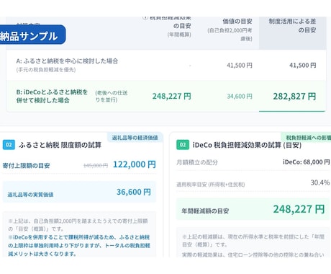The width and height of the screenshot is (331, 274).
Task: Click the 年間軽減額の目安 label
Action: (x=205, y=211)
